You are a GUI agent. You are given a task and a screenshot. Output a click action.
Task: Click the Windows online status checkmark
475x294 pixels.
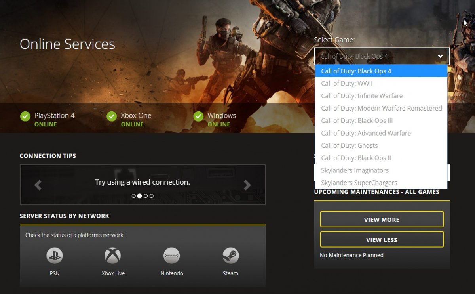pyautogui.click(x=198, y=116)
